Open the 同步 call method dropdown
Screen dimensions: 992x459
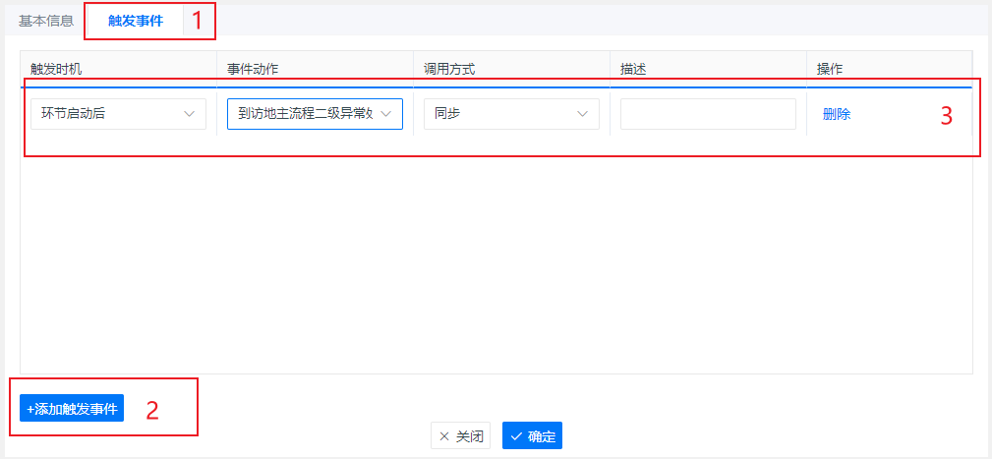click(511, 114)
